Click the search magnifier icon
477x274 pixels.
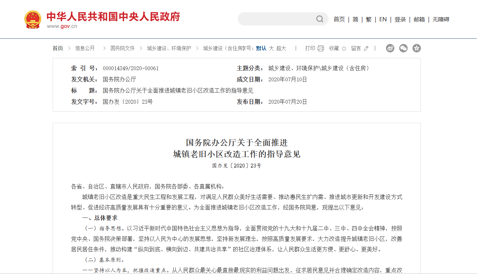[x=319, y=19]
